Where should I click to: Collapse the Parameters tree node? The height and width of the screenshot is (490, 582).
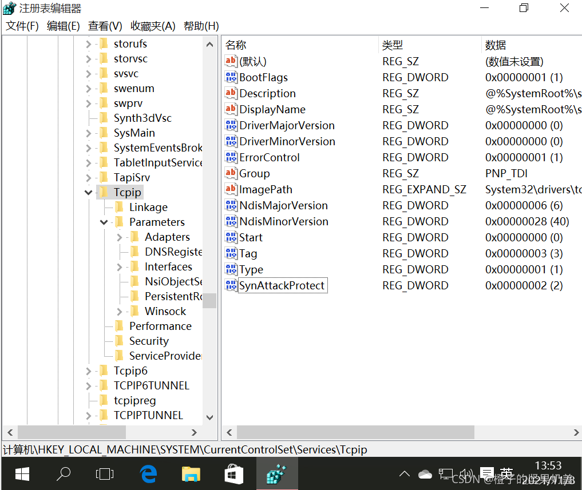click(x=104, y=222)
